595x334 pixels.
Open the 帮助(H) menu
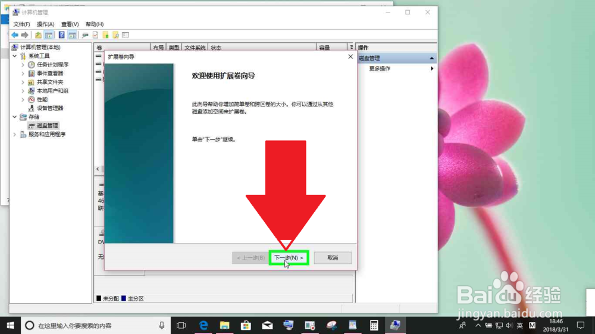click(95, 24)
